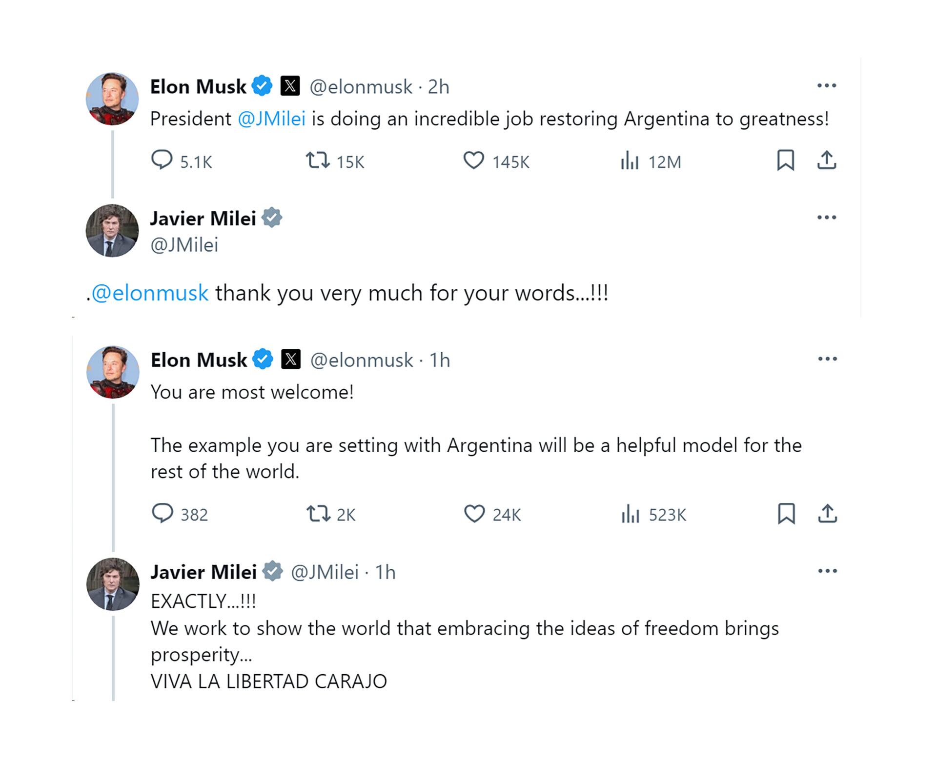Click the X affiliation badge beside Elon Musk's 2h tweet
This screenshot has width=937, height=761.
290,86
